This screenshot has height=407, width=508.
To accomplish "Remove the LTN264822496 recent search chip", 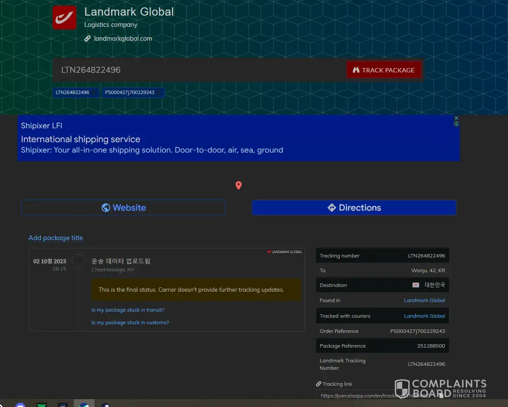I will [x=95, y=93].
